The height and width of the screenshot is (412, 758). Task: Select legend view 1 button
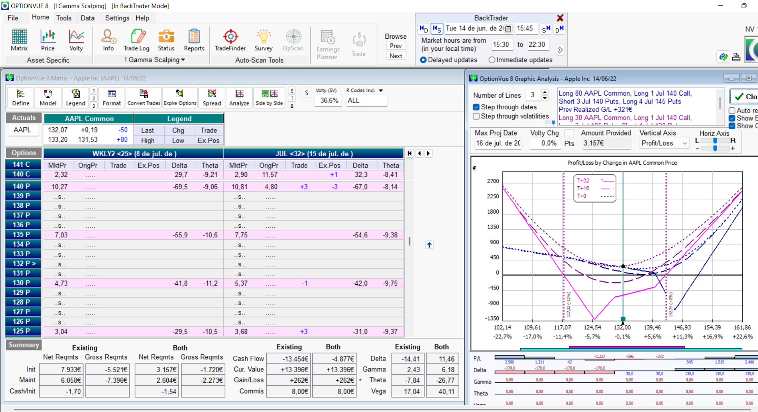(x=93, y=91)
